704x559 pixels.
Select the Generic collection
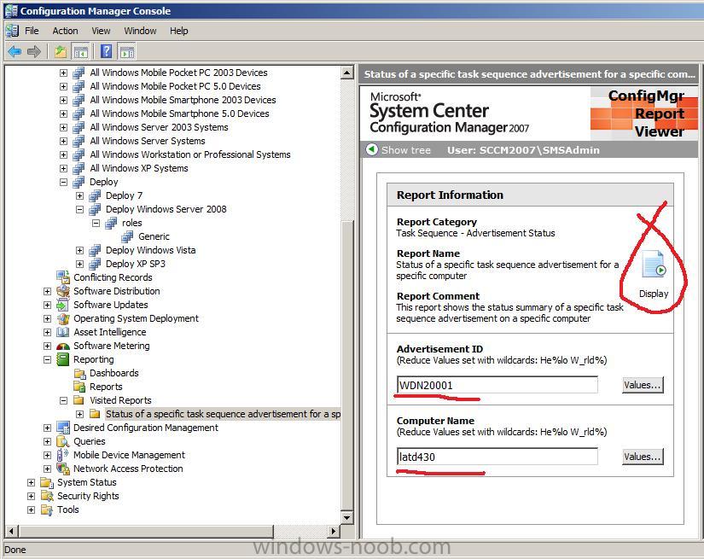[x=154, y=236]
